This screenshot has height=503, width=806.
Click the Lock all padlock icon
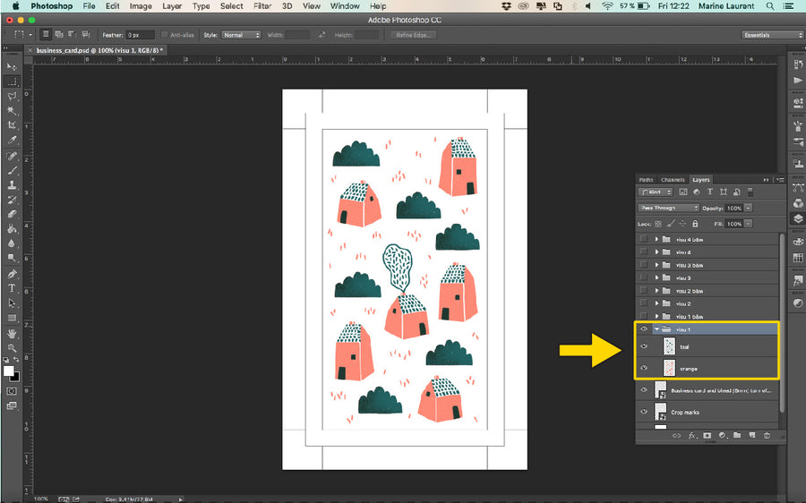click(x=695, y=224)
